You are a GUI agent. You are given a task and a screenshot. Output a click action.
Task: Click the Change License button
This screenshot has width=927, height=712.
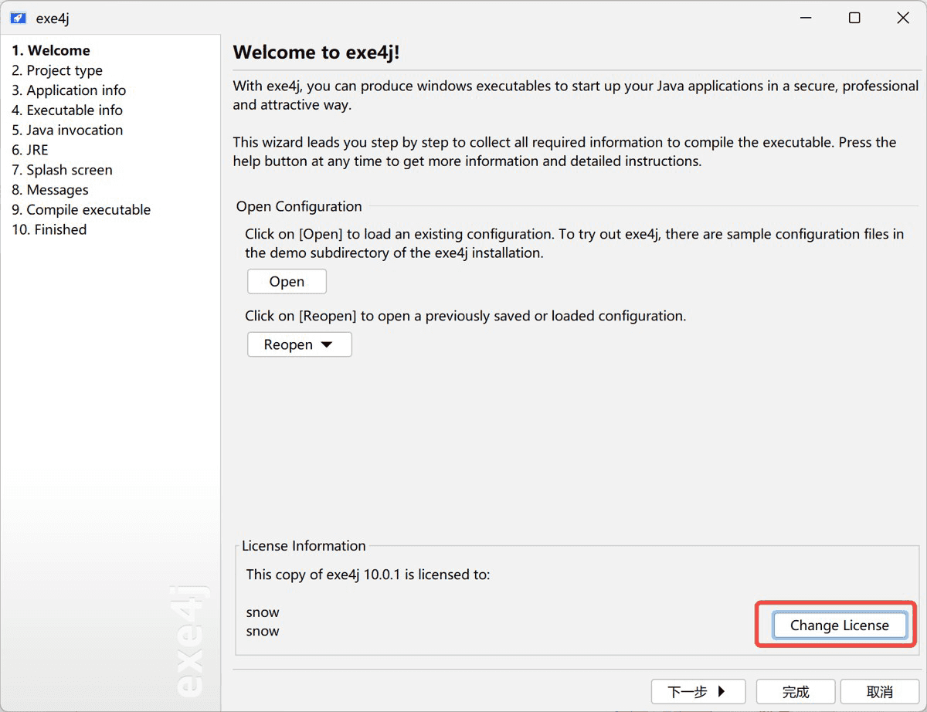(839, 626)
